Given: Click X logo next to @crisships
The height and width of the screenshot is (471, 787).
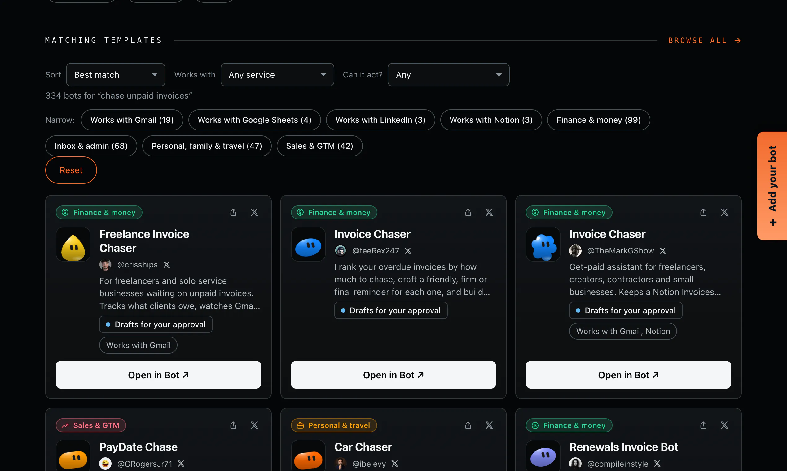Looking at the screenshot, I should pyautogui.click(x=167, y=265).
